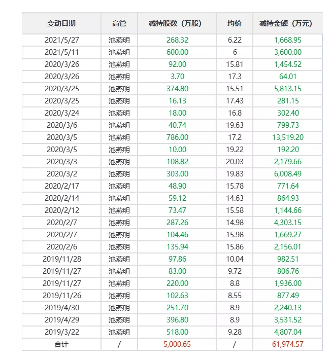Click the 20.03 average price cell
The width and height of the screenshot is (332, 361).
pyautogui.click(x=235, y=161)
